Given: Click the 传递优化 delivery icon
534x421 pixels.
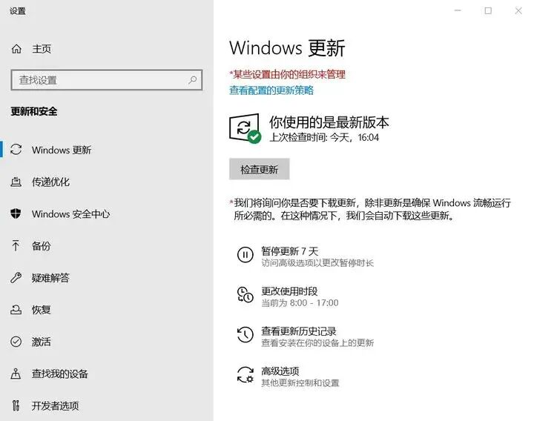Looking at the screenshot, I should 16,182.
